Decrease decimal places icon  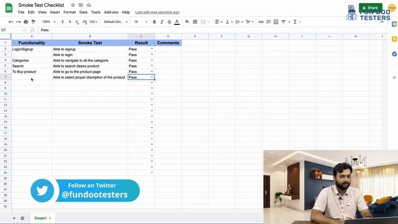coord(77,22)
